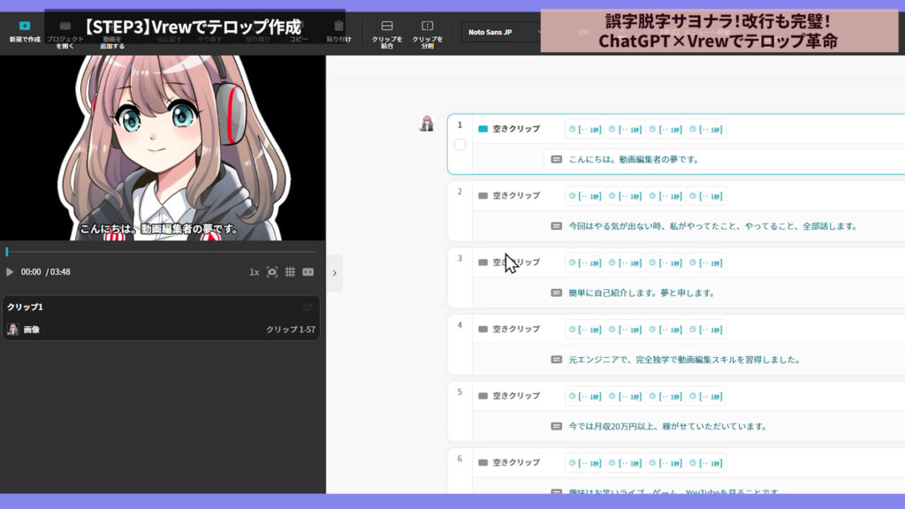This screenshot has width=905, height=509.
Task: Click the clip icon in clip 2
Action: (x=483, y=195)
